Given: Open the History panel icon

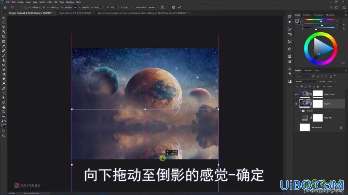Looking at the screenshot, I should [x=290, y=17].
